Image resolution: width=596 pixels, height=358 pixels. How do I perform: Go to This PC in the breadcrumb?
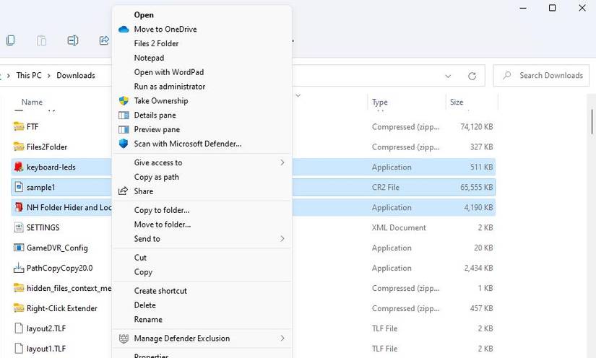29,76
